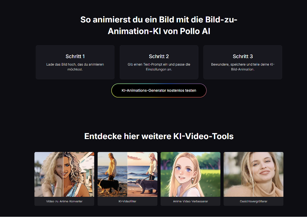Click the Anime-Video-Verbesserer text label
The width and height of the screenshot is (307, 218).
(x=190, y=201)
